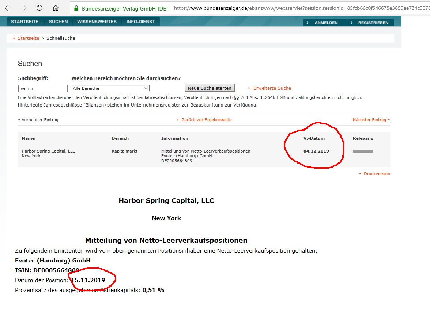430x315 pixels.
Task: Click the Suchen page heading
Action: point(30,64)
